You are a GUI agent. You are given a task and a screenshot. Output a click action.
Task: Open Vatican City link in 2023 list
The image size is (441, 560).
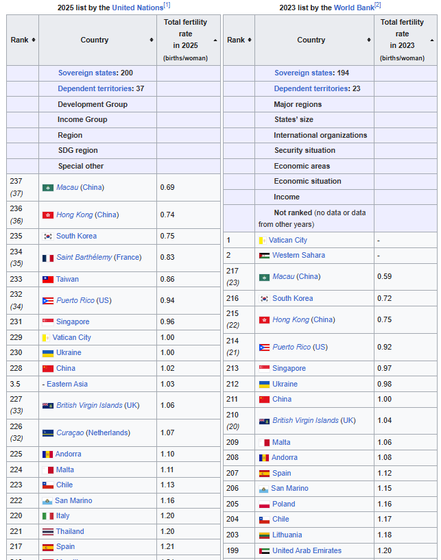point(288,241)
